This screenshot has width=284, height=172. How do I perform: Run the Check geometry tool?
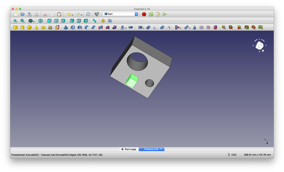click(x=194, y=27)
